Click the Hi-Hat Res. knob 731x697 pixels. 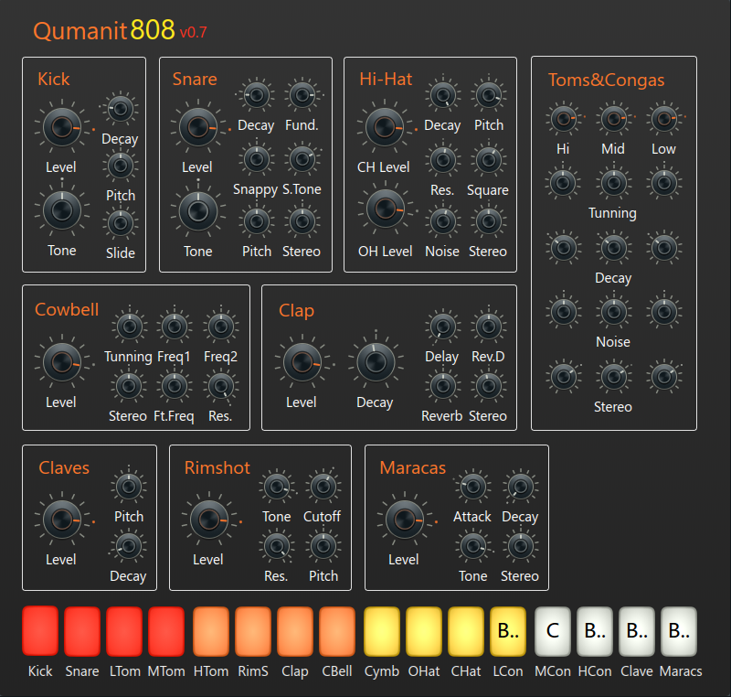443,160
